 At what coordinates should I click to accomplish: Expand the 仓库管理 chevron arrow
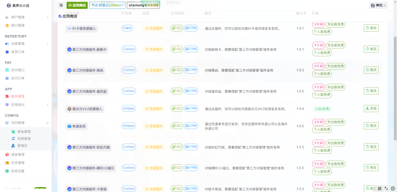tap(47, 44)
